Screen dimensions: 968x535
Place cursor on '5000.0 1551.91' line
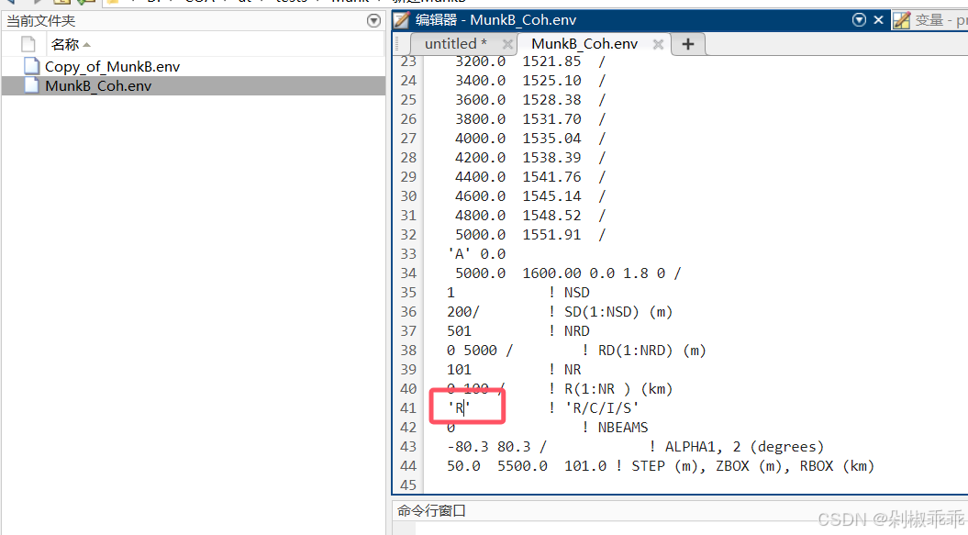coord(530,234)
